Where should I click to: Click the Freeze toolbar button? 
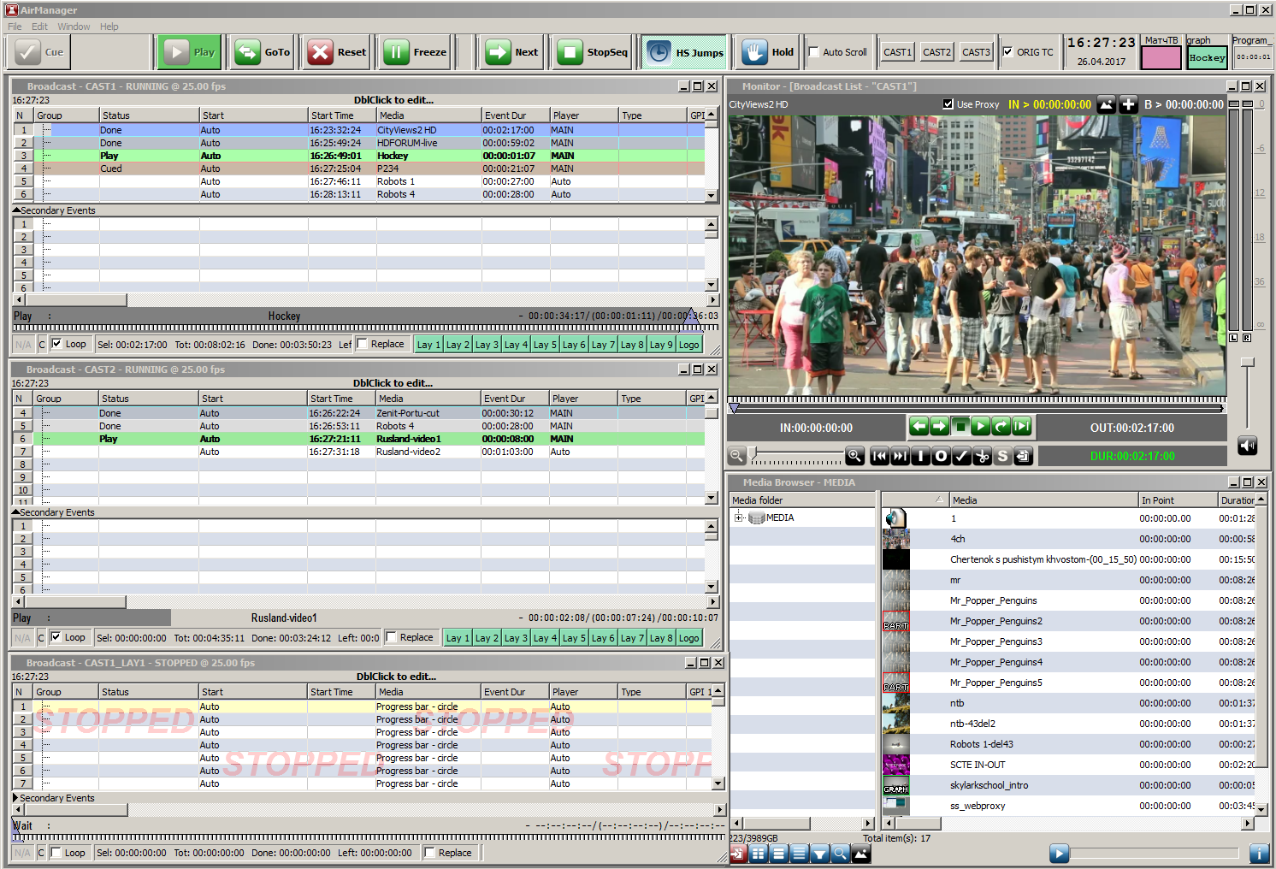415,52
